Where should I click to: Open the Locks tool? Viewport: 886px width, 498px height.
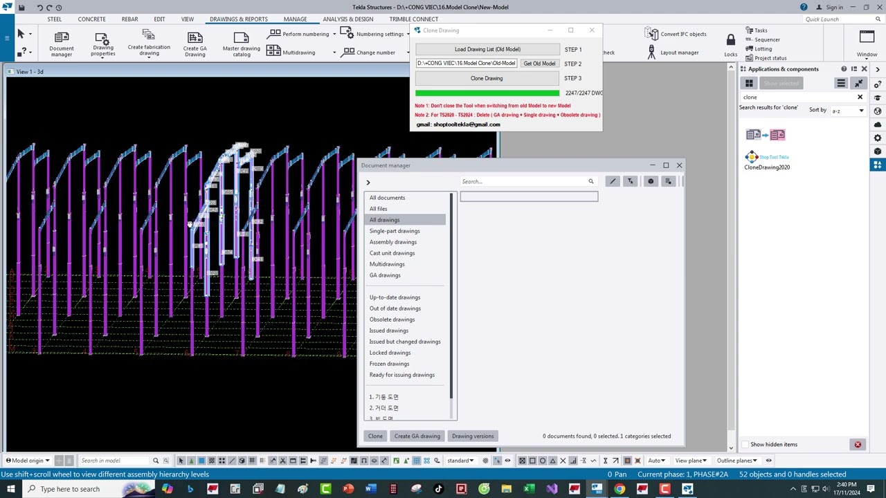pos(731,45)
